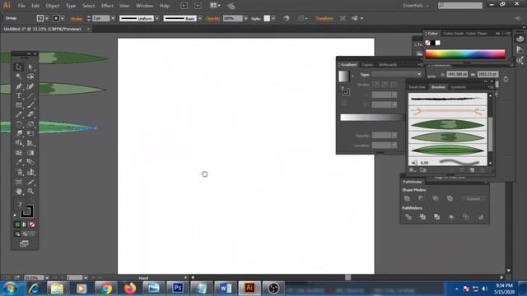Viewport: 527px width, 296px height.
Task: Swap fill and stroke default icon
Action: 16,215
